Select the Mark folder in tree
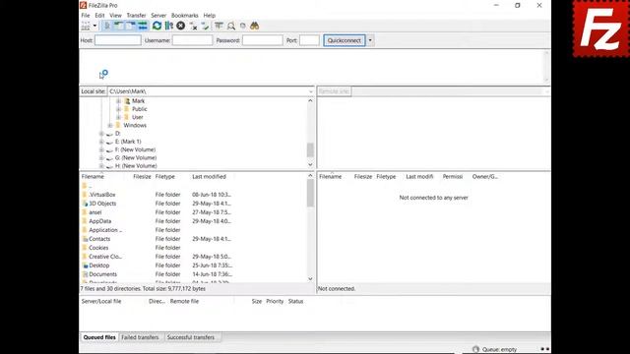 pyautogui.click(x=138, y=101)
